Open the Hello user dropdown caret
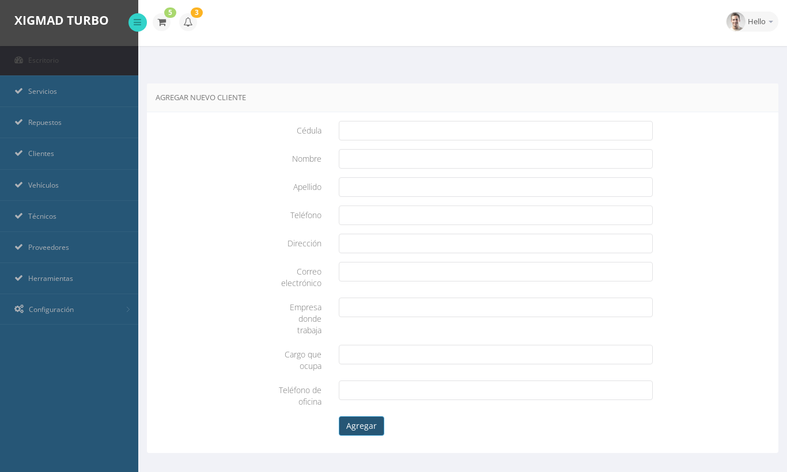The width and height of the screenshot is (787, 472). point(771,22)
